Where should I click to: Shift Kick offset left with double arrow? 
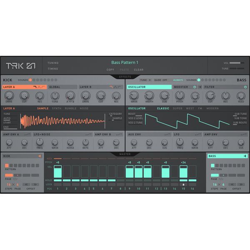point(26,185)
